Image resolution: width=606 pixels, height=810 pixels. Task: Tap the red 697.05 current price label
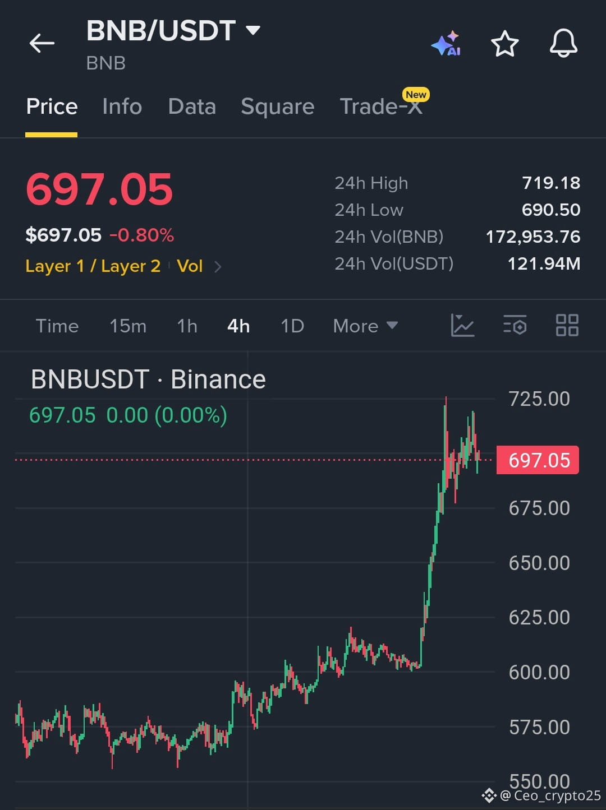538,460
